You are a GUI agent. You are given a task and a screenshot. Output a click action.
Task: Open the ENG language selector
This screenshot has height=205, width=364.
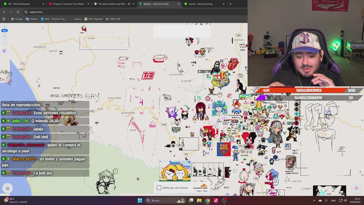coord(333,200)
